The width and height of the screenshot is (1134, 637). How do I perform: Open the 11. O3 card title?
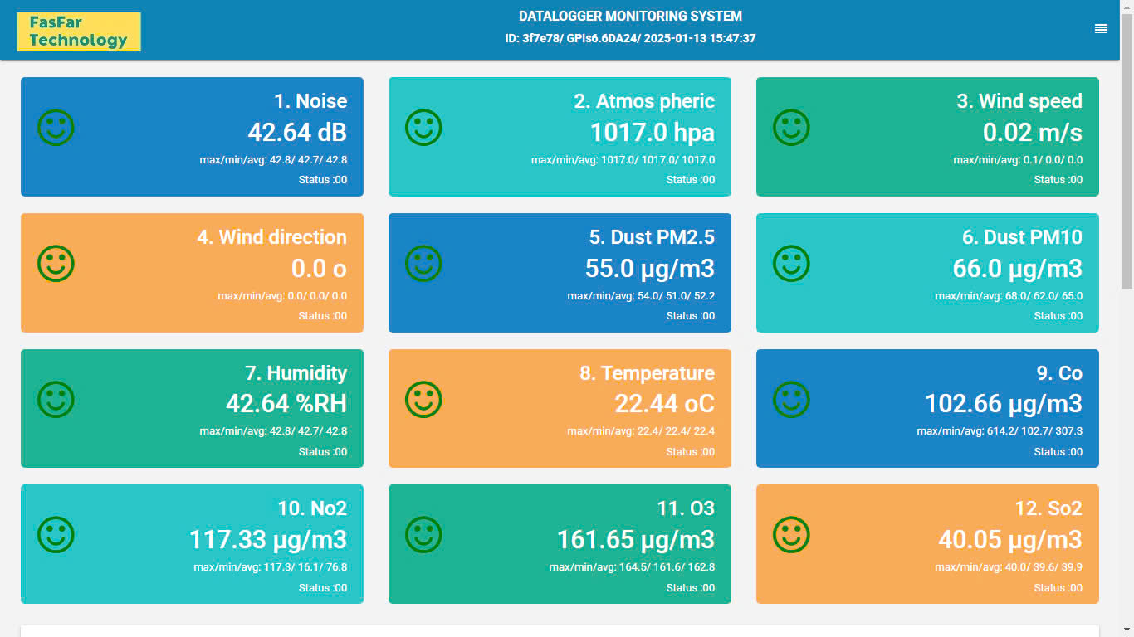[685, 508]
